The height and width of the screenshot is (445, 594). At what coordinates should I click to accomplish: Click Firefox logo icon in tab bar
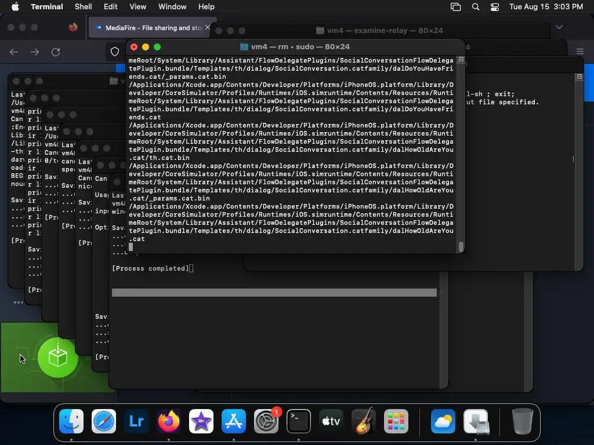73,27
